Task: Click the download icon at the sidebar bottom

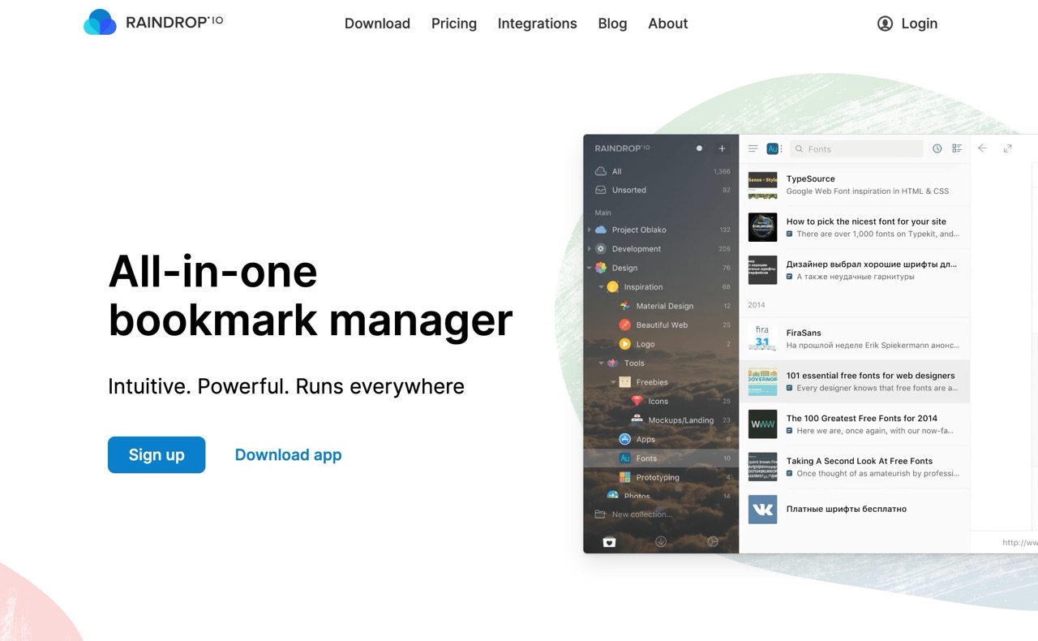Action: click(661, 542)
